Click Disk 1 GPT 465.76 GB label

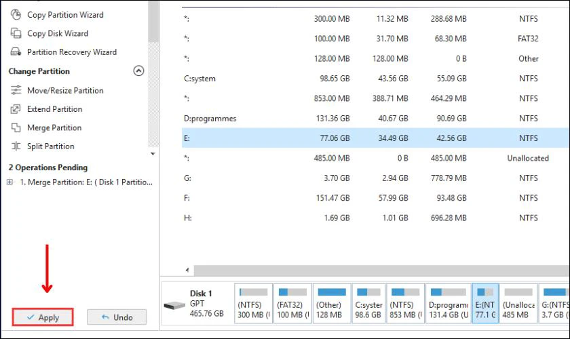click(206, 303)
